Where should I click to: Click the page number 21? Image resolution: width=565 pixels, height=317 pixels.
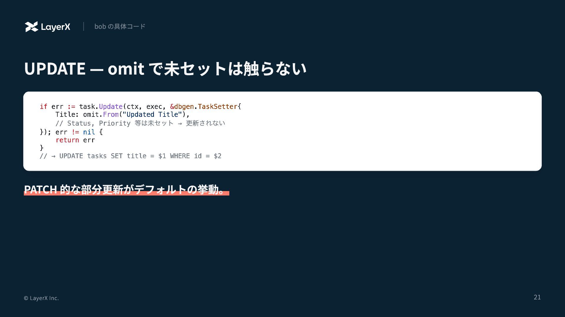(537, 297)
